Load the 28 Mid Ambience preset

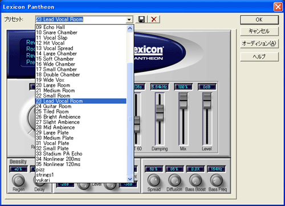coord(81,127)
